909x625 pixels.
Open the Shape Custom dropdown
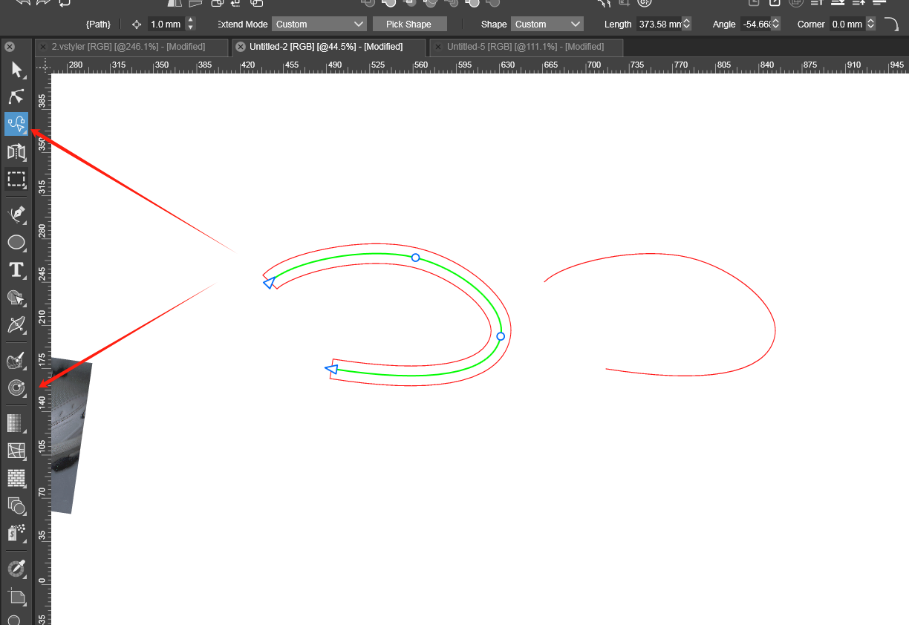click(547, 24)
